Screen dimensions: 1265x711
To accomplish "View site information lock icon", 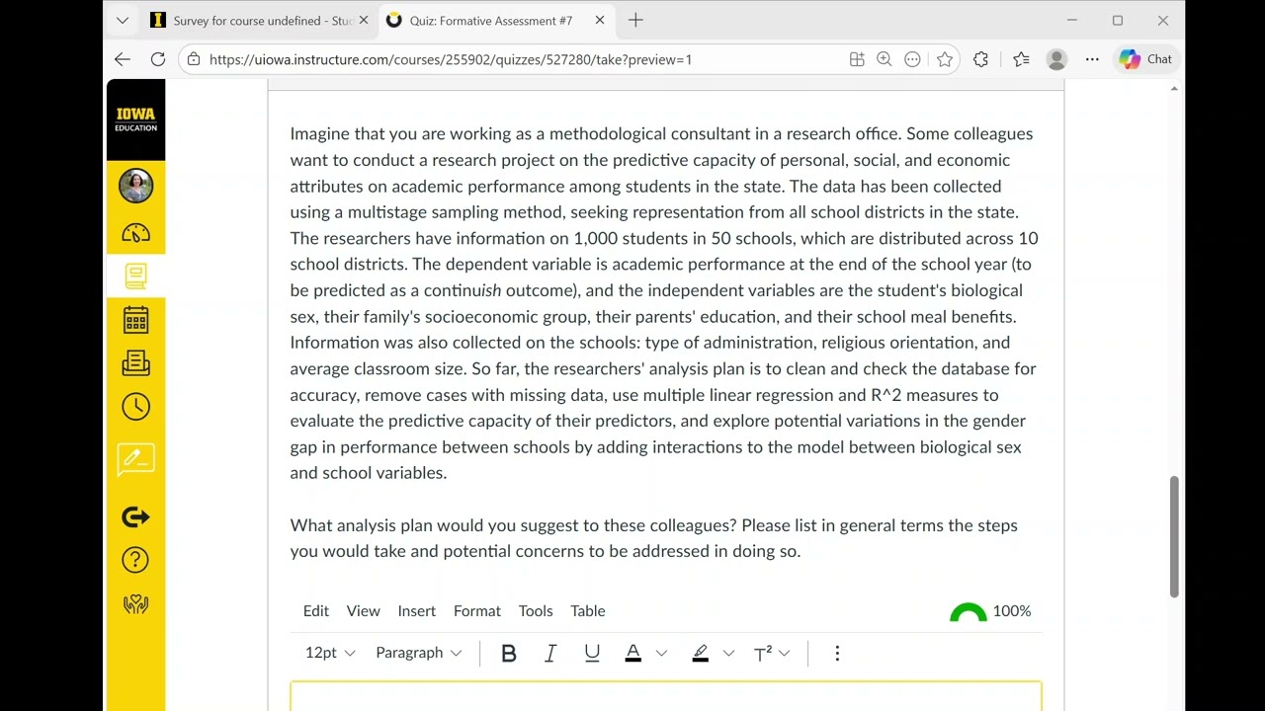I will tap(194, 59).
